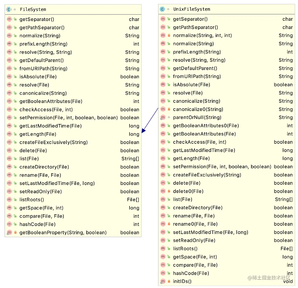Click method icon beside UnixFileSystem getBooleanAttributes0(File)
Viewport: 298px width, 288px height.
tap(163, 126)
